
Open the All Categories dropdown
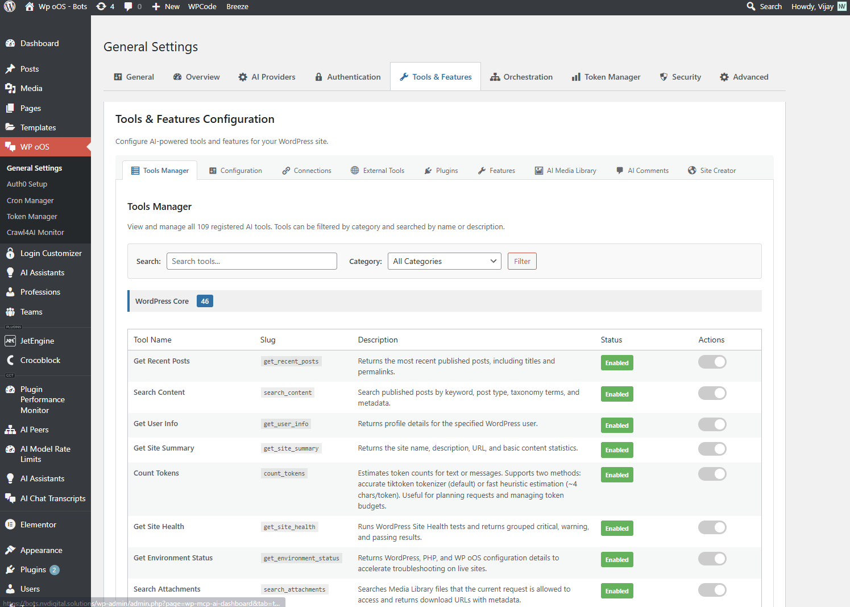pyautogui.click(x=444, y=261)
